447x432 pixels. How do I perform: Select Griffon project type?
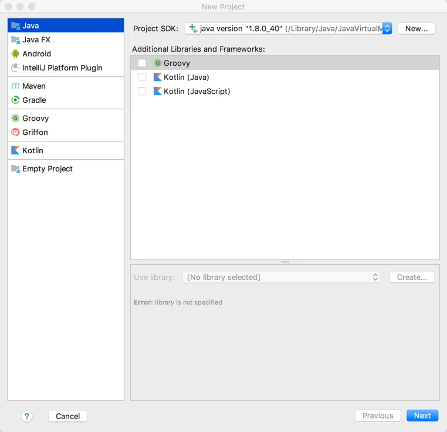(x=66, y=132)
